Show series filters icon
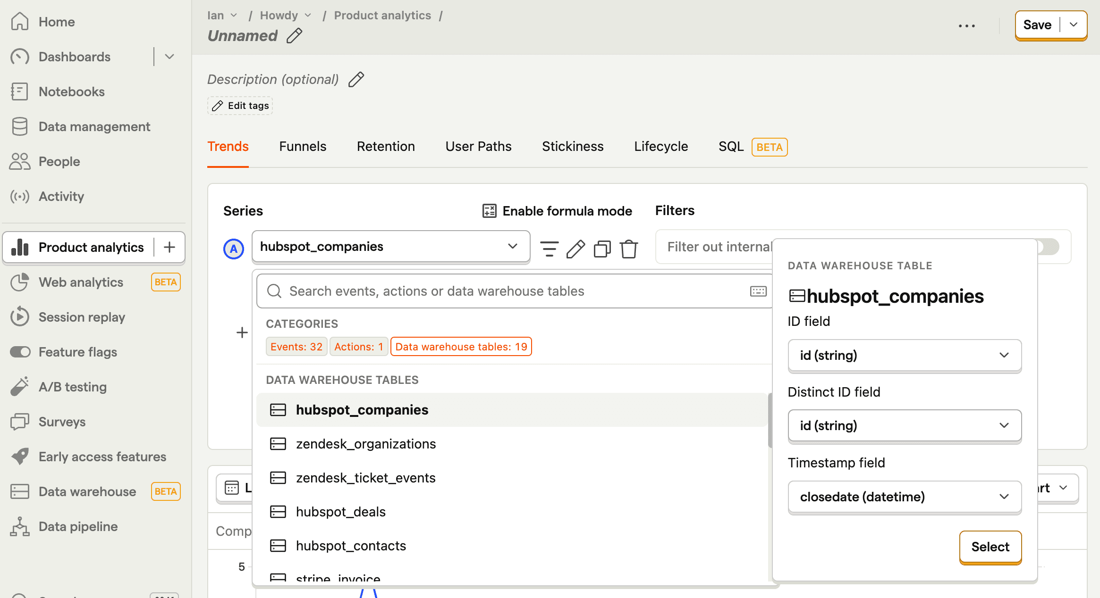Screen dimensions: 1100x598 [x=549, y=249]
